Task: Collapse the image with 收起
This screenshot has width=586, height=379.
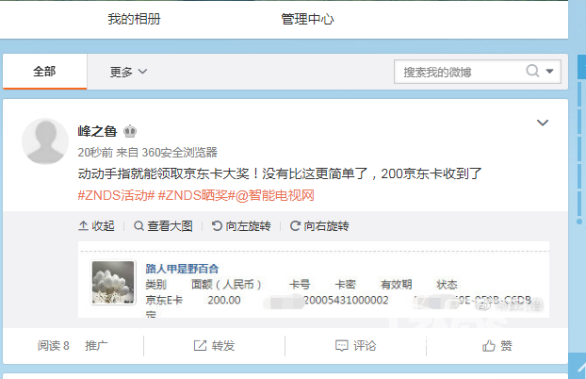Action: click(96, 226)
